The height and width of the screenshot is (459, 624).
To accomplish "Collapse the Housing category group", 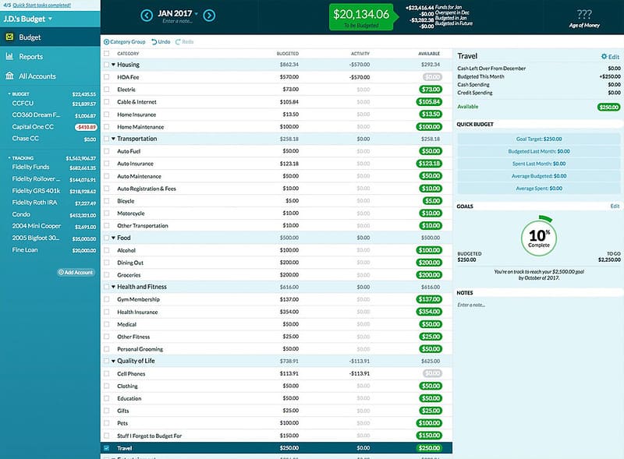I will [113, 65].
